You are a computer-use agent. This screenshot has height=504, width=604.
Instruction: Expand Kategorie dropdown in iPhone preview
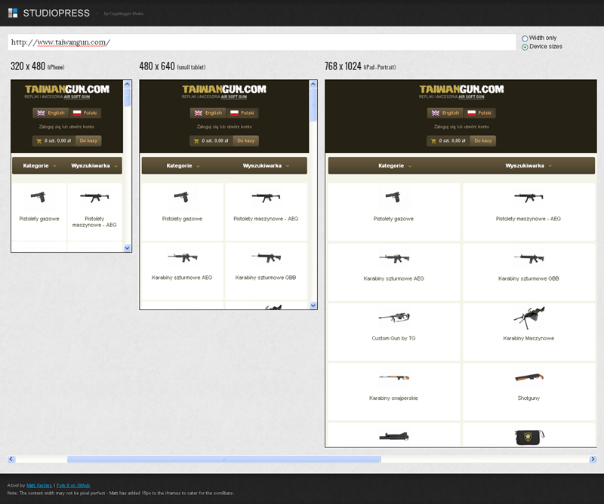click(39, 165)
